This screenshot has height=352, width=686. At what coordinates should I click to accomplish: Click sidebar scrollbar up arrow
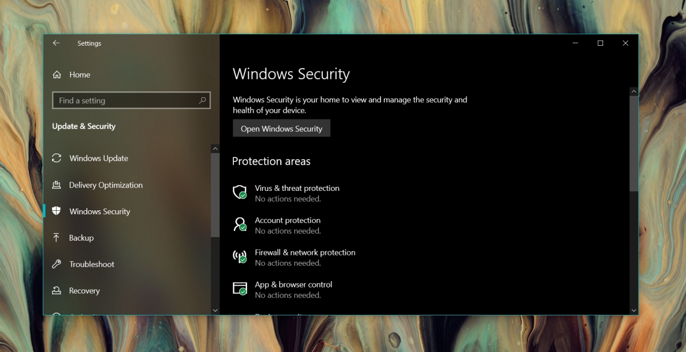click(x=215, y=148)
